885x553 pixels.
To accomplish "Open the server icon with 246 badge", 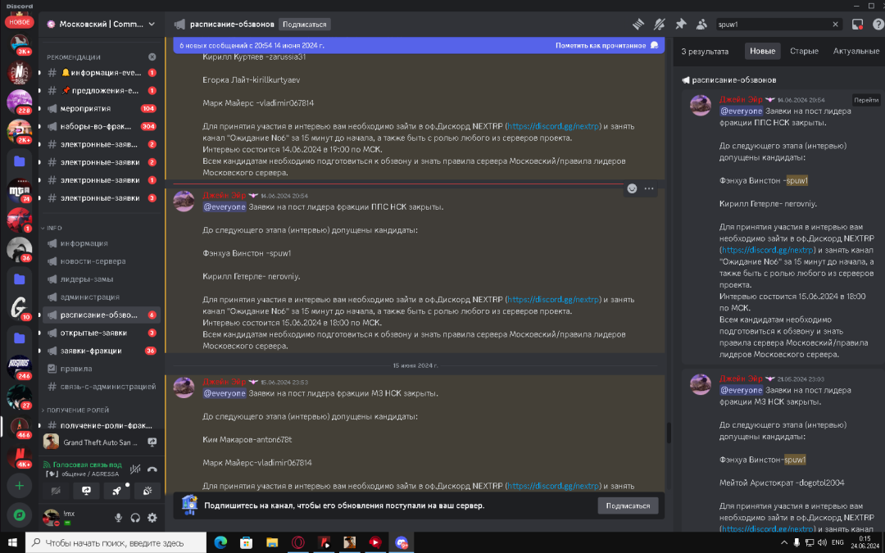I will click(19, 366).
